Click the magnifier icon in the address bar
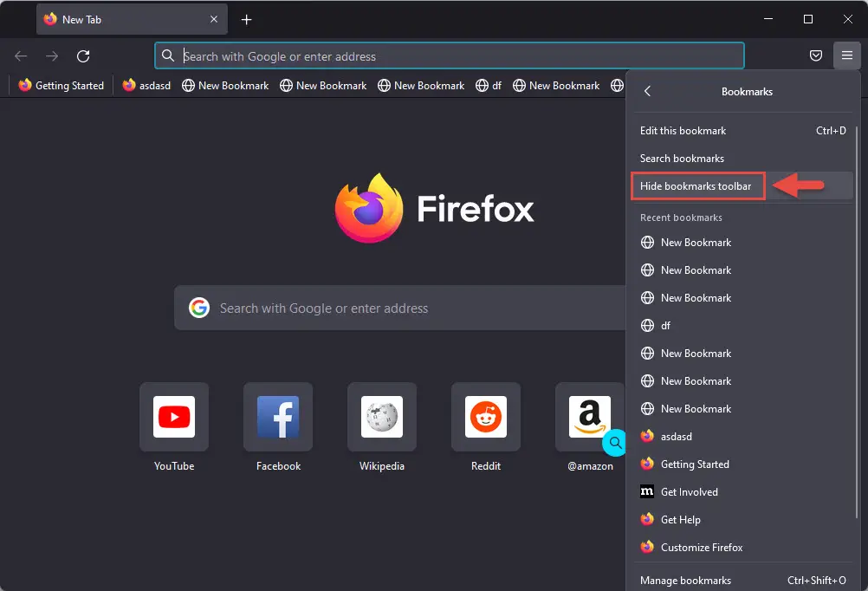This screenshot has height=591, width=868. coord(168,55)
